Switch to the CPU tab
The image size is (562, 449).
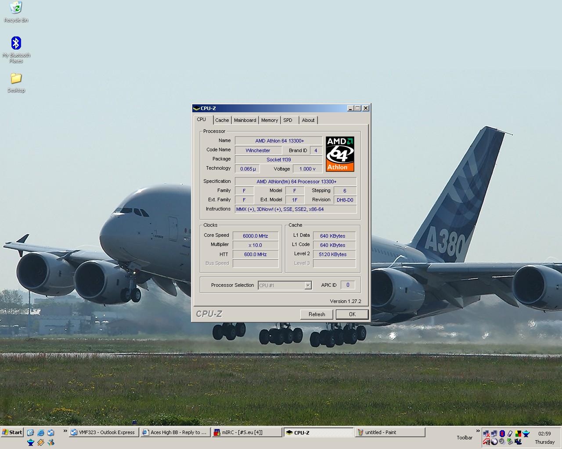[x=202, y=119]
